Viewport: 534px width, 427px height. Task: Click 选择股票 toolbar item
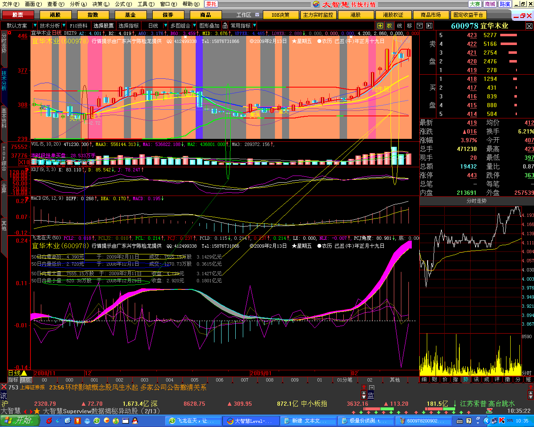coord(103,26)
